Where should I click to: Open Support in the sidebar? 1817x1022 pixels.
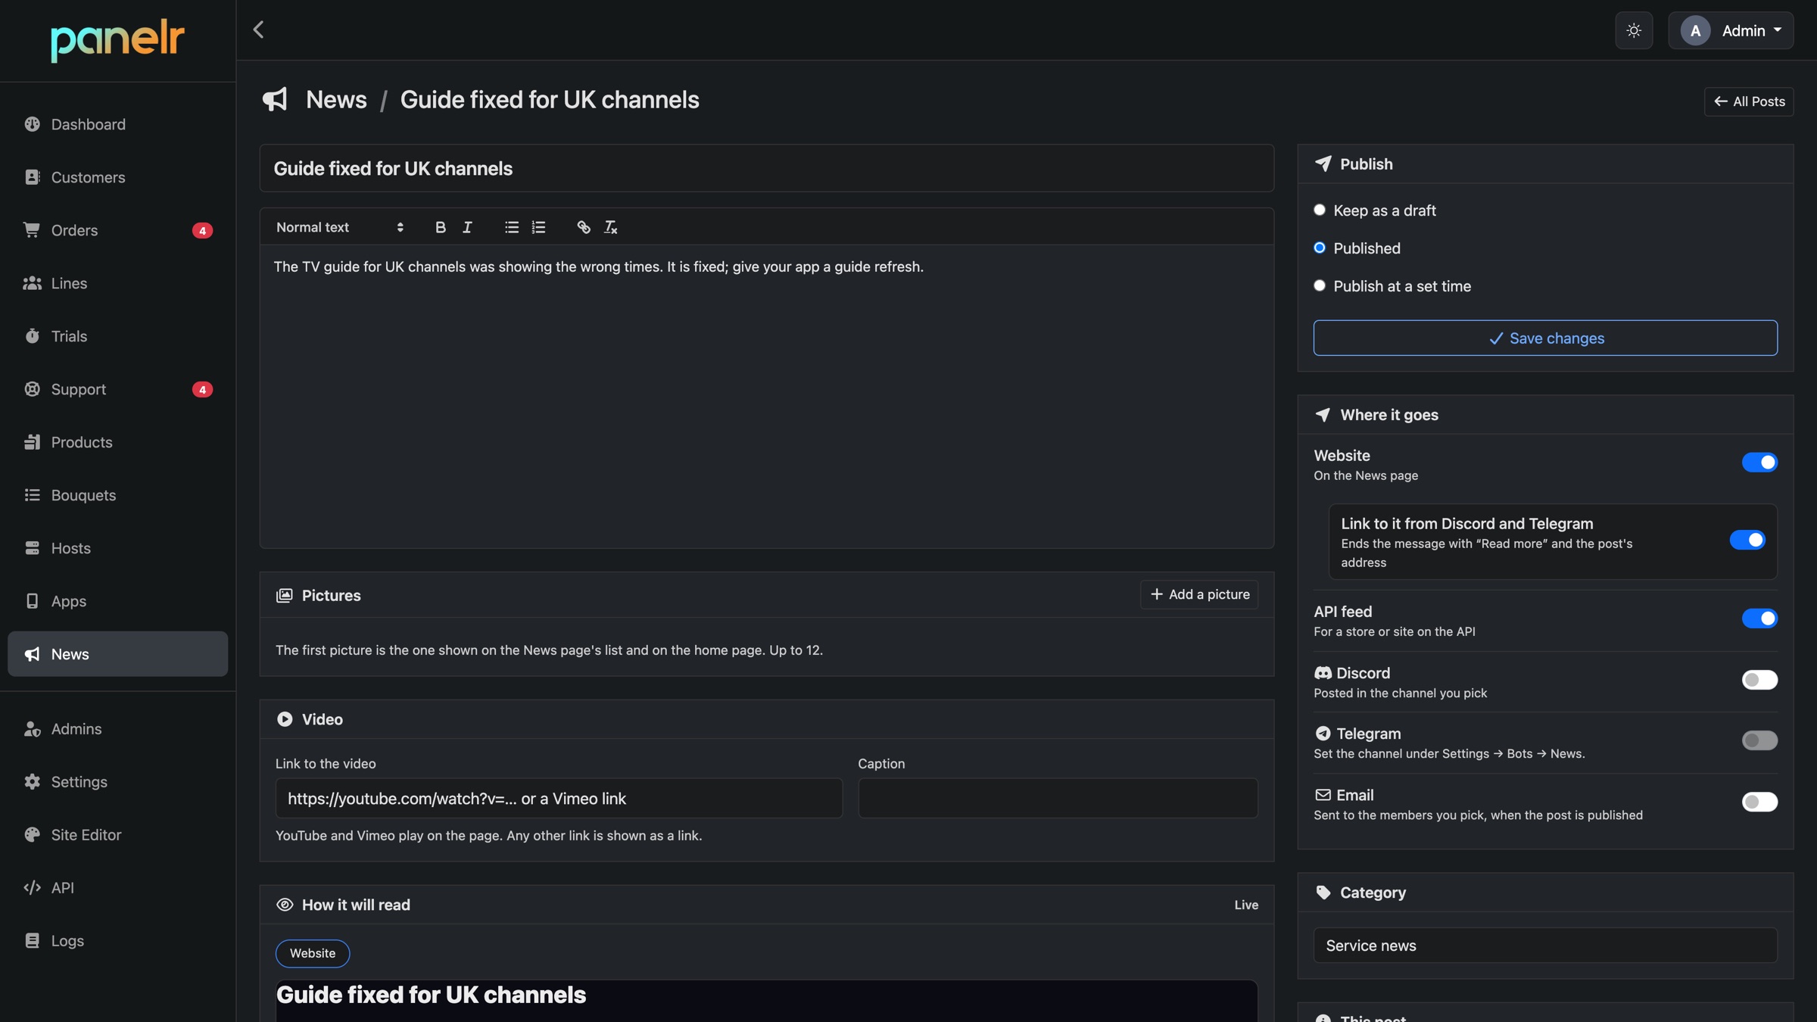pyautogui.click(x=117, y=389)
